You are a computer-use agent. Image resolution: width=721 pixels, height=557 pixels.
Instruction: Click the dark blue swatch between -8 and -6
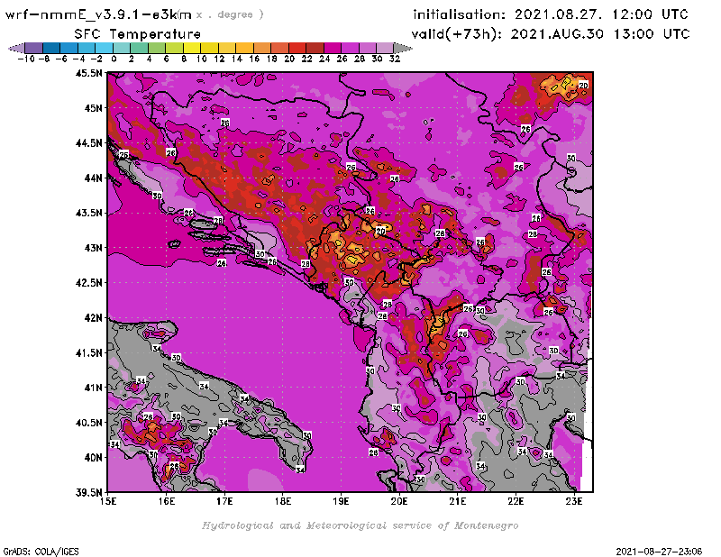[51, 48]
